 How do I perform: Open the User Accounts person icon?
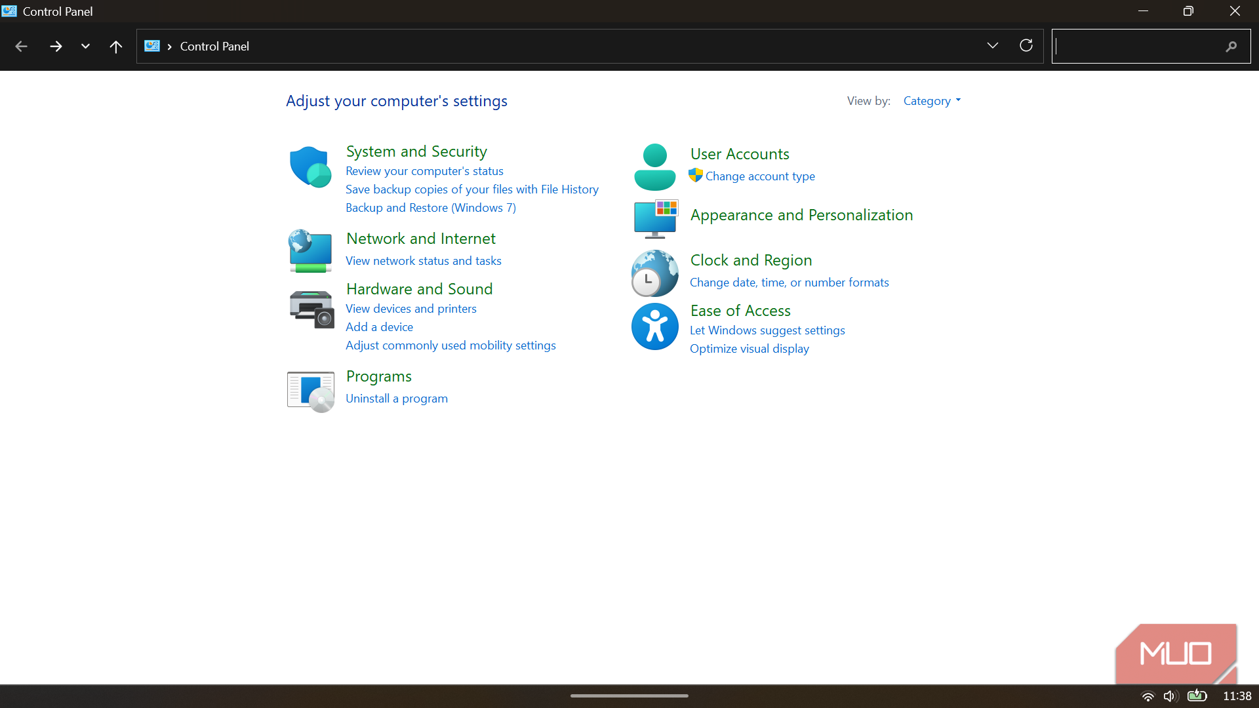click(x=654, y=167)
